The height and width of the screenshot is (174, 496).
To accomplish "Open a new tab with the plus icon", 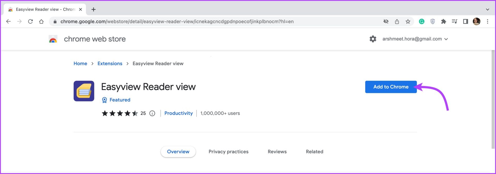I will coord(94,9).
